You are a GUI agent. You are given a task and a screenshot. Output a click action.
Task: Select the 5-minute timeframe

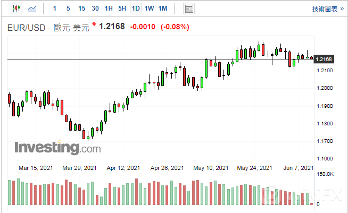68,8
